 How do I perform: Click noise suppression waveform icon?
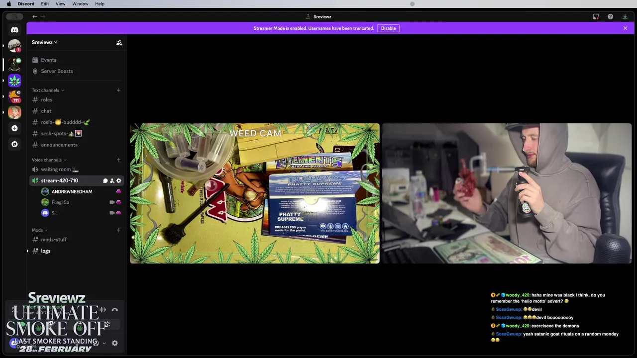(x=103, y=310)
